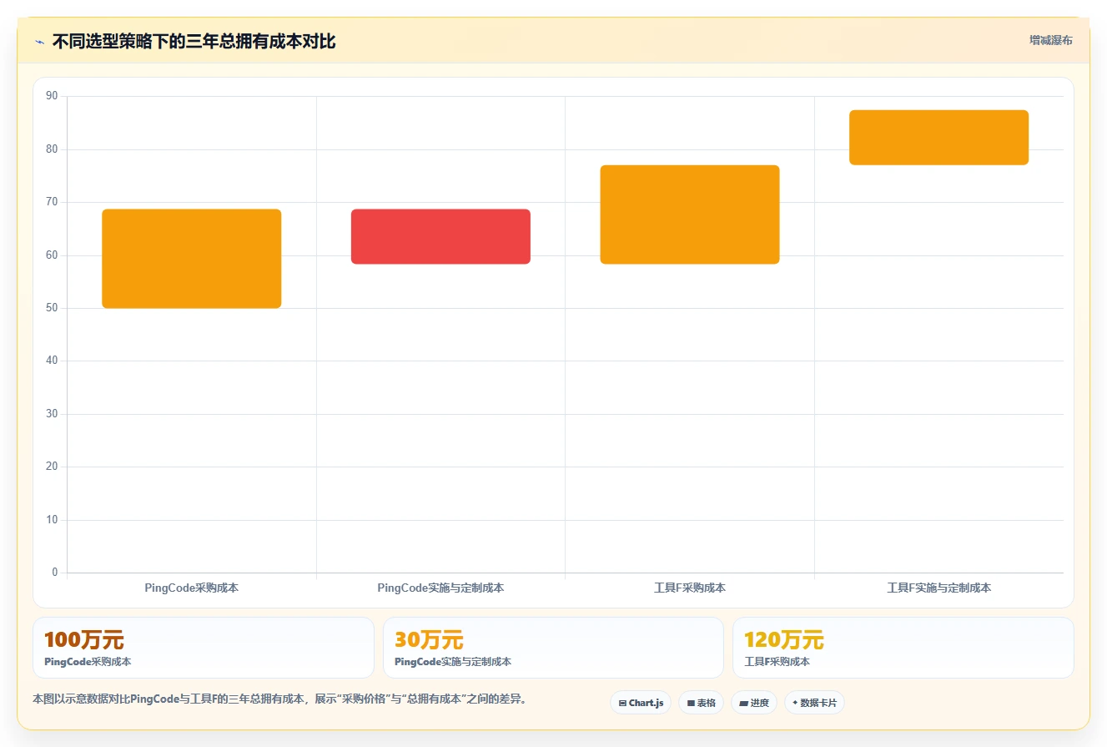Click the PingCode实施与定制成本 caption under 30万元
The image size is (1107, 747).
(x=453, y=662)
